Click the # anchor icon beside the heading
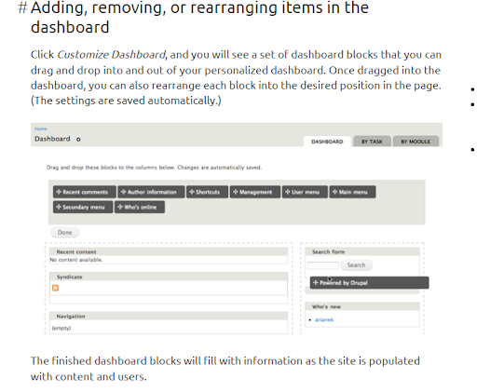The image size is (477, 392). click(x=22, y=7)
